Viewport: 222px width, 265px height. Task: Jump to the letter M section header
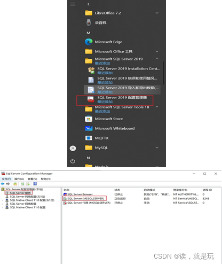click(x=89, y=33)
